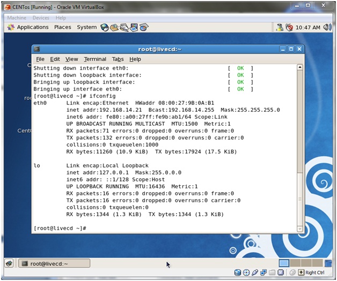
Task: Click the root@livecd:~ taskbar button
Action: [x=54, y=263]
